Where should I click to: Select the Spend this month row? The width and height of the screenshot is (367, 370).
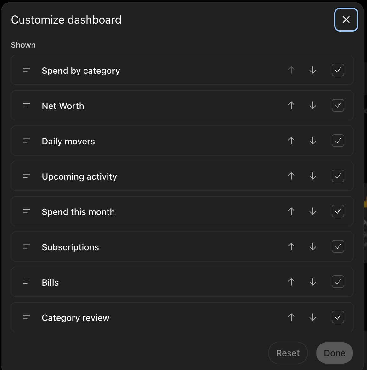coord(182,211)
